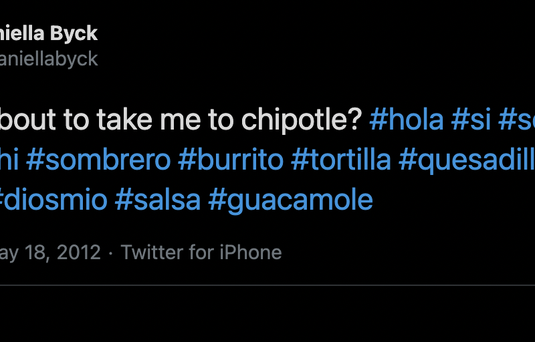Open the #guacamole hashtag

pos(290,200)
